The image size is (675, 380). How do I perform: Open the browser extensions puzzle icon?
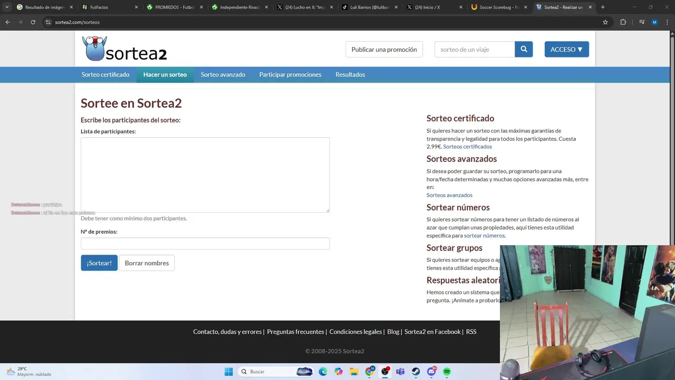coord(623,22)
